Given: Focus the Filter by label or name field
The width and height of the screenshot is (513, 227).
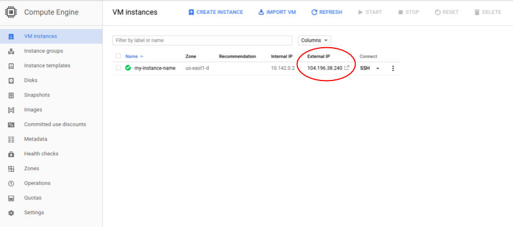Looking at the screenshot, I should [x=202, y=41].
